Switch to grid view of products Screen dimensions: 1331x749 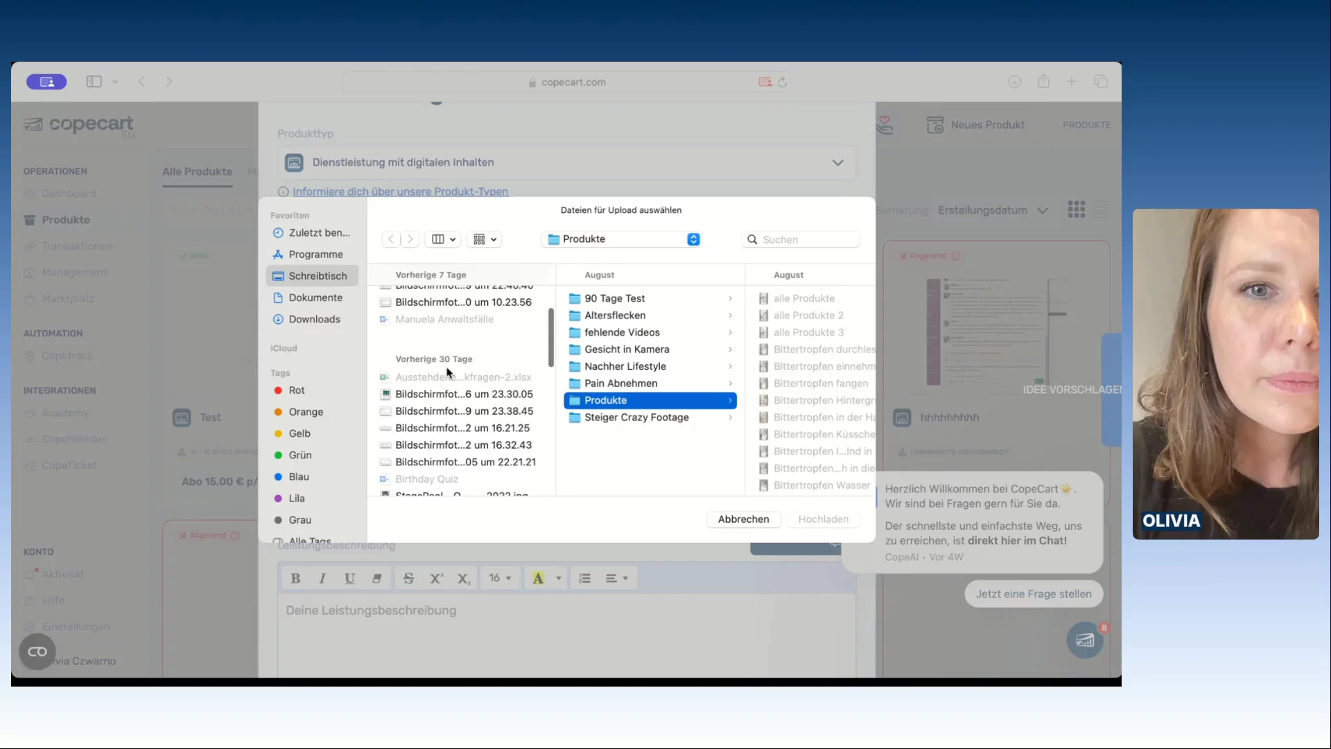point(1076,210)
